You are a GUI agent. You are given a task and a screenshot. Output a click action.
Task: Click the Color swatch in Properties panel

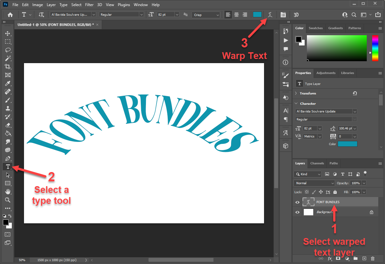pyautogui.click(x=347, y=144)
